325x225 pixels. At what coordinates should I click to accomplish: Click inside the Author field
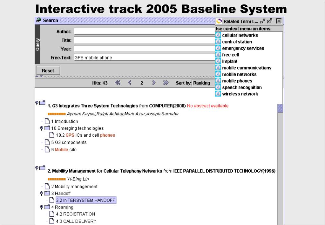[144, 31]
